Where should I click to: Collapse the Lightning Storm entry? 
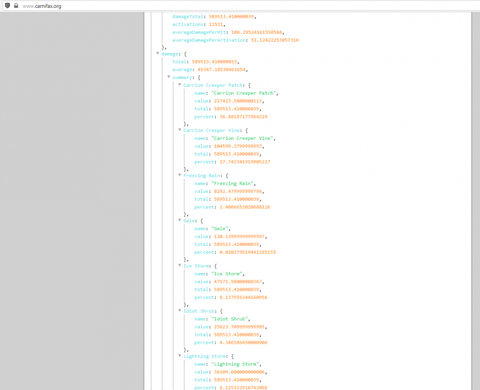click(x=179, y=356)
